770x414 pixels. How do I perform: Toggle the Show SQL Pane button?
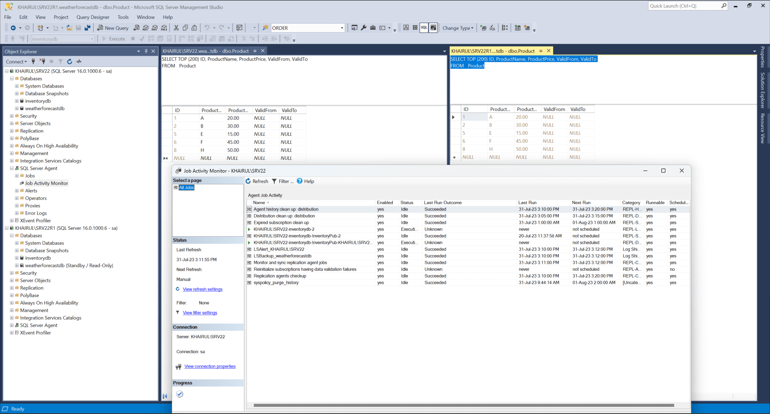point(424,28)
